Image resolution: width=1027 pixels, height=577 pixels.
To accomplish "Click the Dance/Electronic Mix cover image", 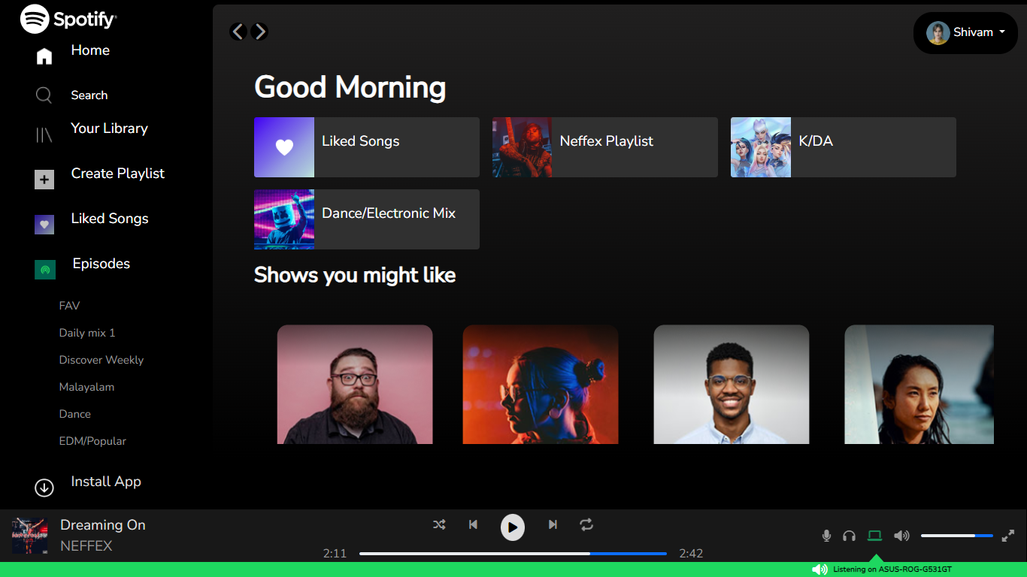I will click(284, 219).
